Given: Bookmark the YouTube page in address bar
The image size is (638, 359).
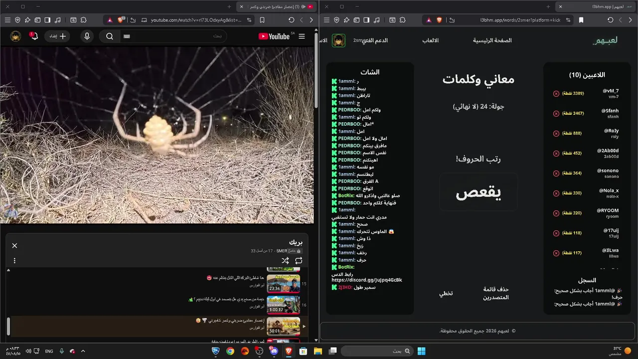Looking at the screenshot, I should point(262,20).
